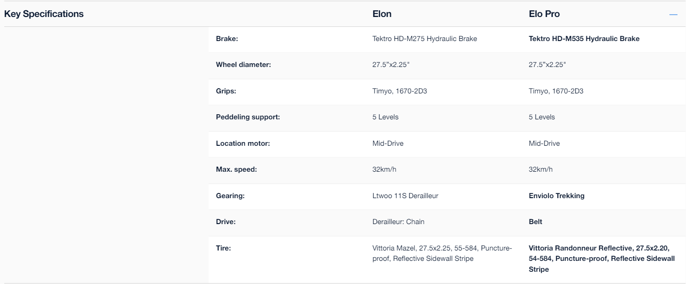
Task: Click the Location motor: row label
Action: click(243, 144)
